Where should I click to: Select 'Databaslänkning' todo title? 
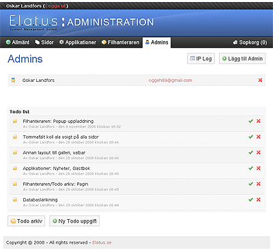pos(40,200)
